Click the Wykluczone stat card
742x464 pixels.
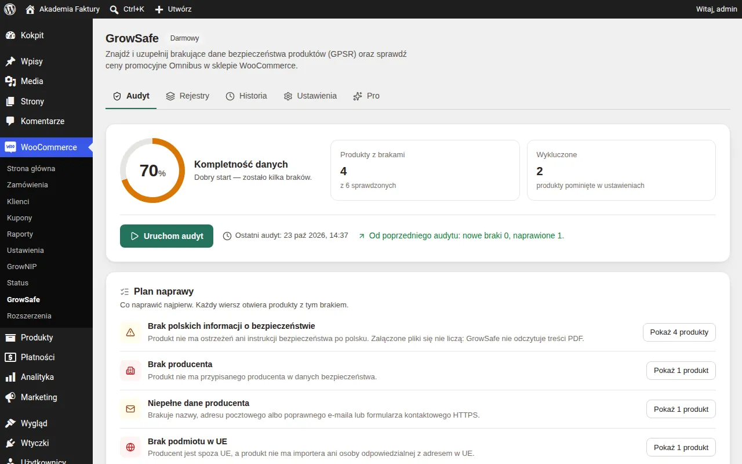(x=621, y=171)
